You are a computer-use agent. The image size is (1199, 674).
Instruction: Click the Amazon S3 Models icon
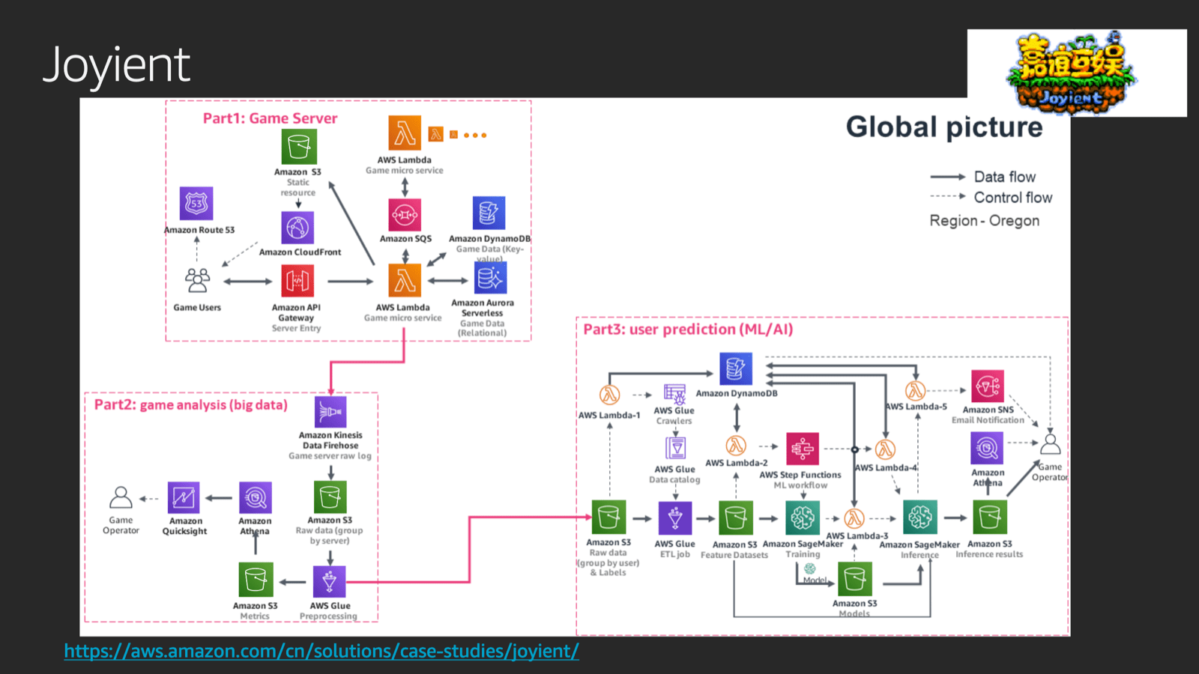click(x=855, y=579)
